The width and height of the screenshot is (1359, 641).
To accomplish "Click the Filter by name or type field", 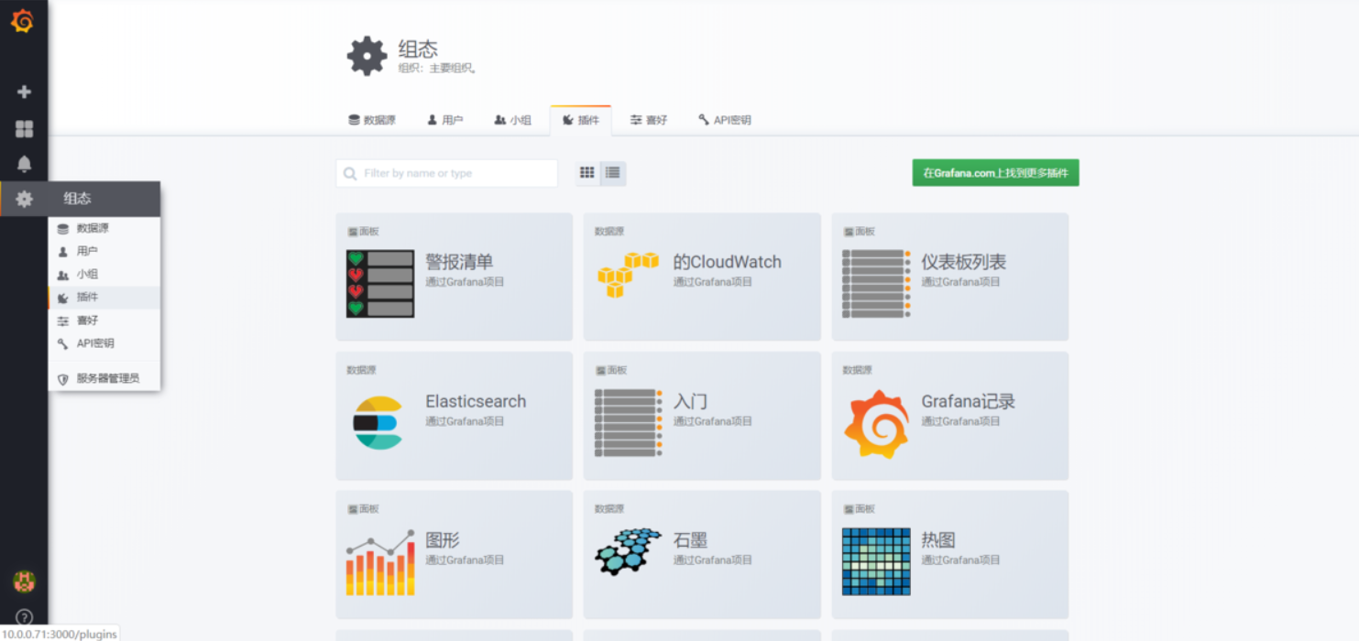I will click(447, 173).
